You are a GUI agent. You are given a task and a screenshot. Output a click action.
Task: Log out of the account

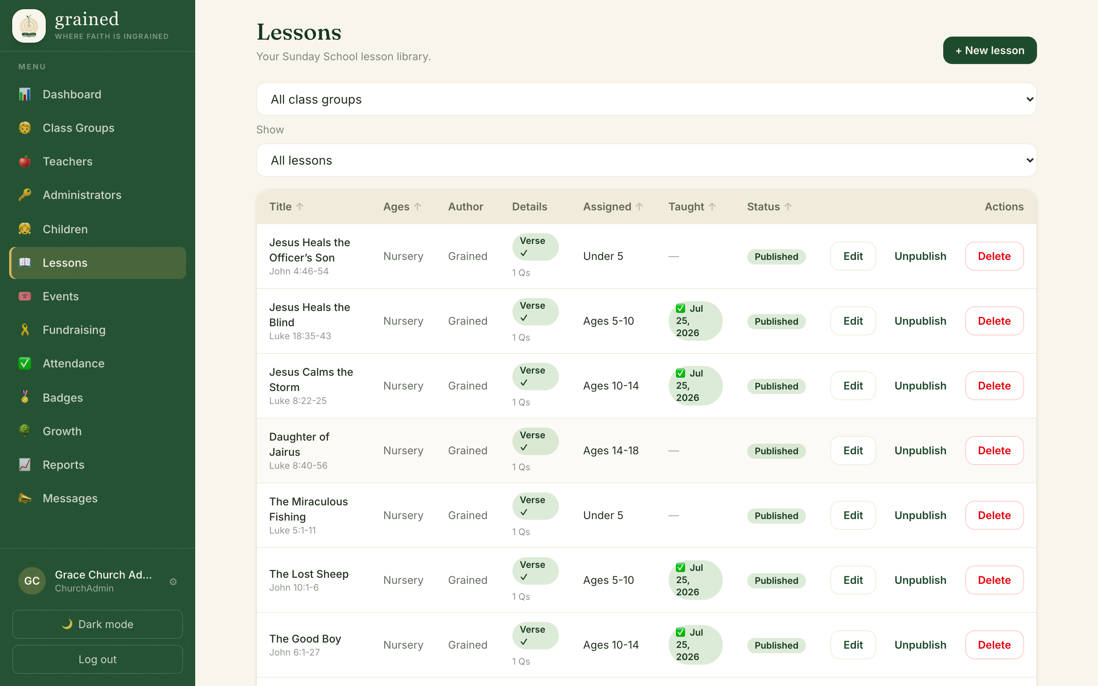(x=98, y=659)
